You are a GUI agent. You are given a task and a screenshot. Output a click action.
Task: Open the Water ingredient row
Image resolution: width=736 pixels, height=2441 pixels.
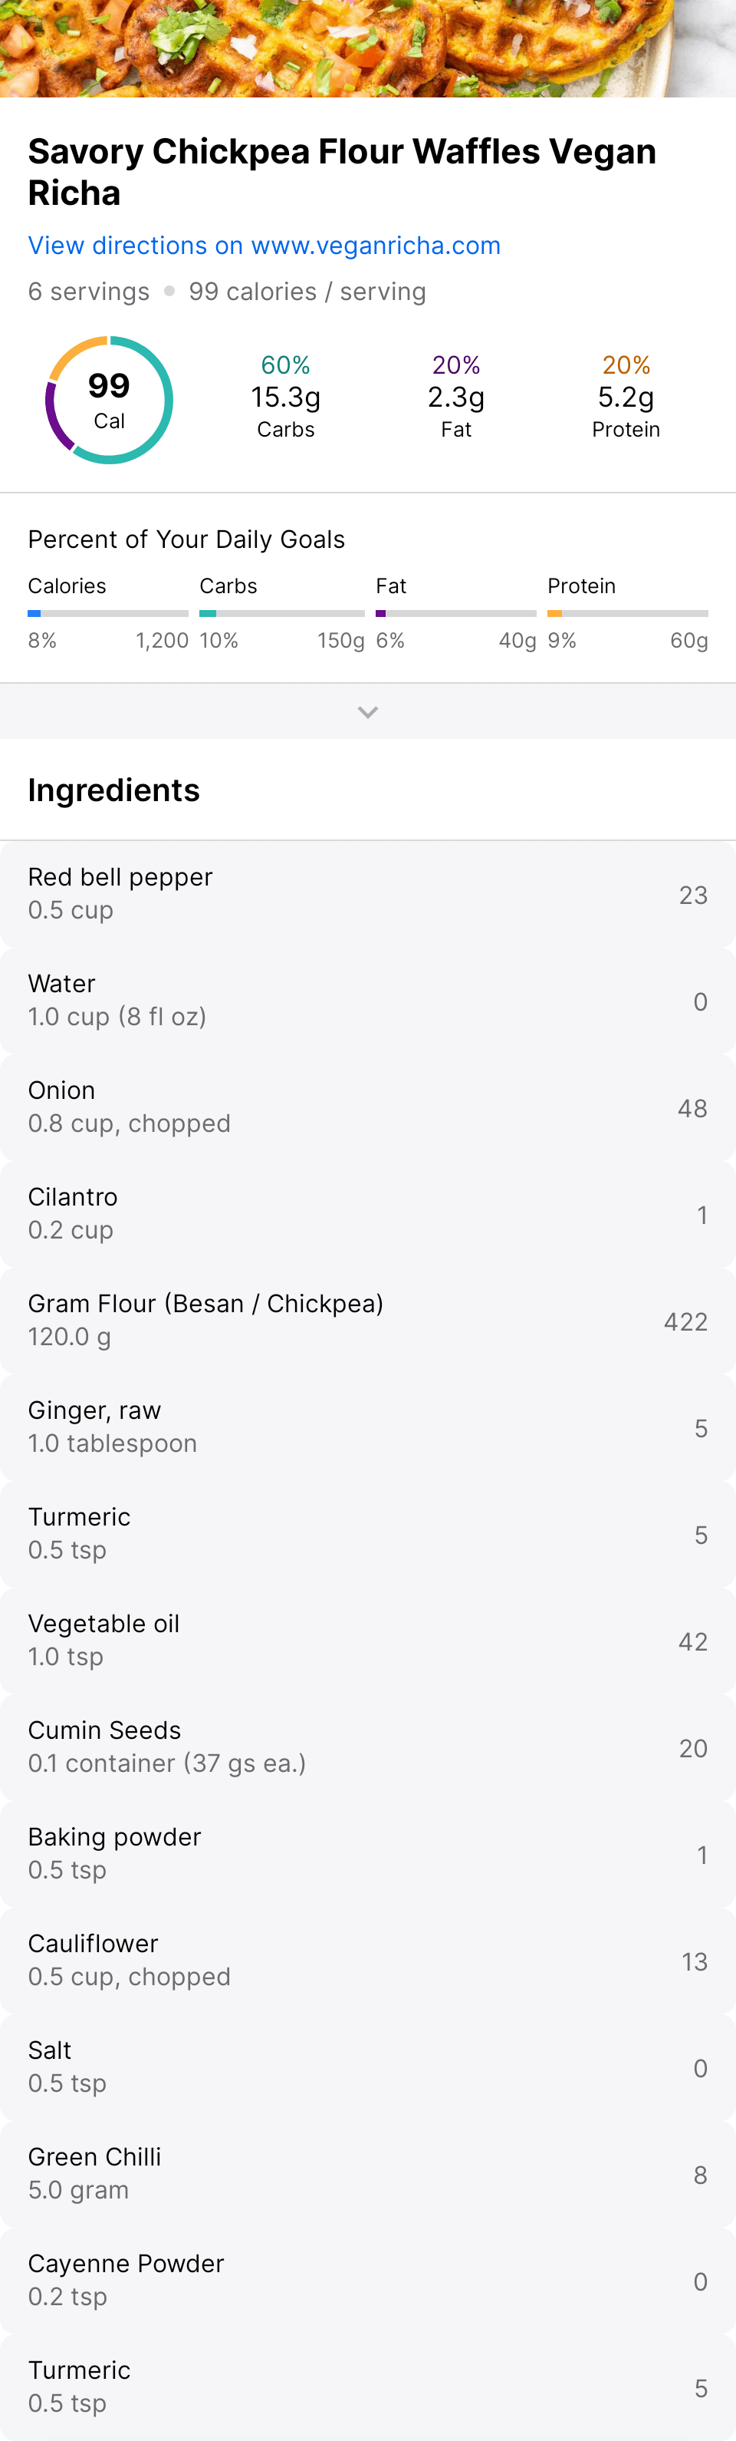[x=367, y=1001]
